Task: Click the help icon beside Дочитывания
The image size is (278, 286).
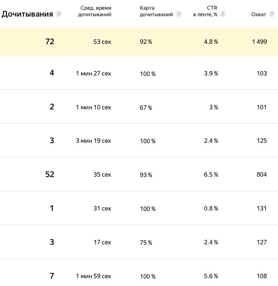Action: tap(58, 14)
